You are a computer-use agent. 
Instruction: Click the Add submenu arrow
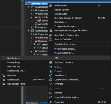coord(108,58)
